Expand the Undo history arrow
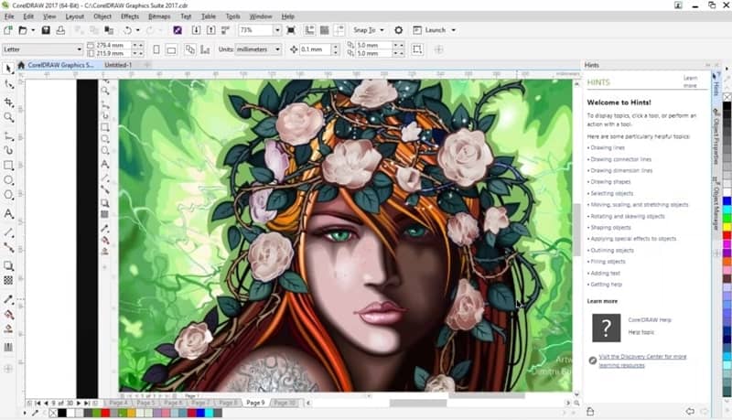Image resolution: width=732 pixels, height=420 pixels. click(138, 30)
